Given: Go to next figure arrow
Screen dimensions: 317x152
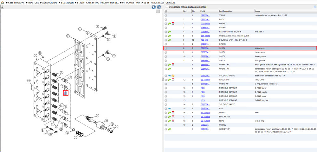Looking at the screenshot, I should click(159, 7).
